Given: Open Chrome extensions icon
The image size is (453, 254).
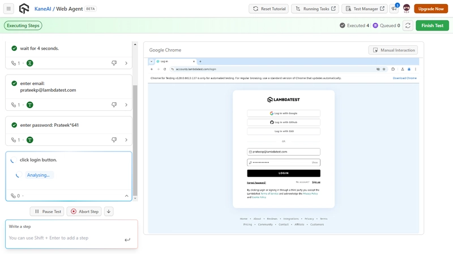Looking at the screenshot, I should pyautogui.click(x=393, y=69).
